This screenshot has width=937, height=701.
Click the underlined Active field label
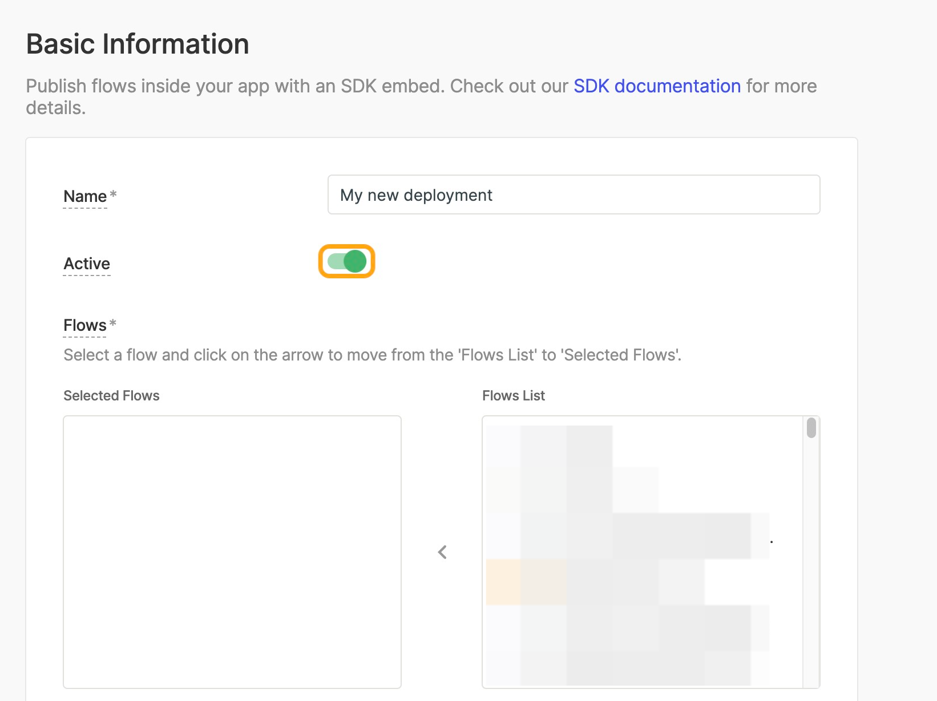[x=87, y=264]
